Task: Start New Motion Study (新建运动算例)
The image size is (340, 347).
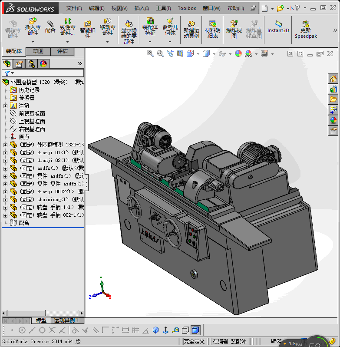Action: 191,29
